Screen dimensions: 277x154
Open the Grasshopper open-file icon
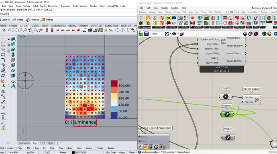point(141,34)
